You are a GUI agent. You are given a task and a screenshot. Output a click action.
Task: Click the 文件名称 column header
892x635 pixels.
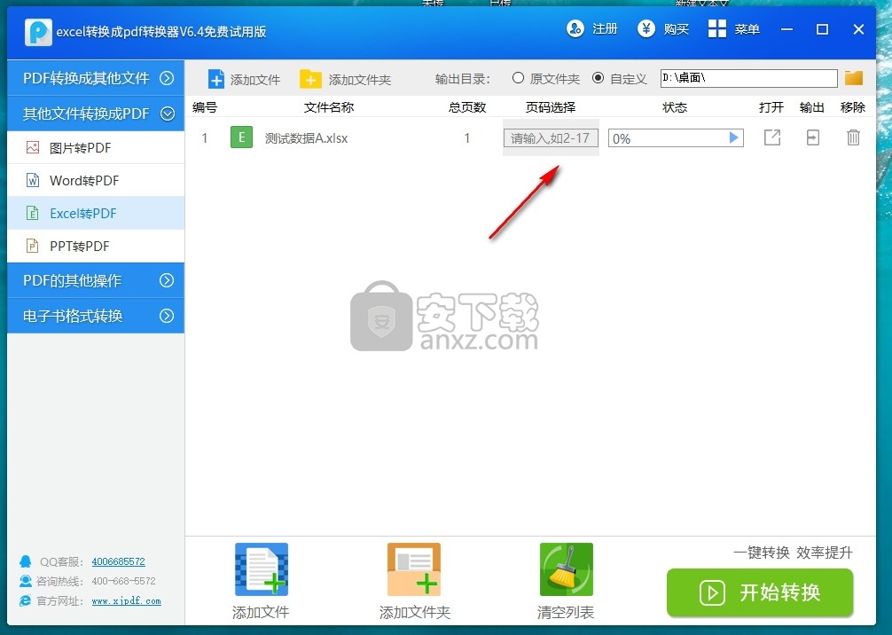[329, 107]
